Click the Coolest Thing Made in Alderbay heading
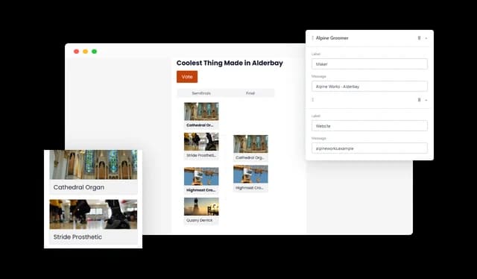Viewport: 477px width, 279px height. pyautogui.click(x=230, y=63)
